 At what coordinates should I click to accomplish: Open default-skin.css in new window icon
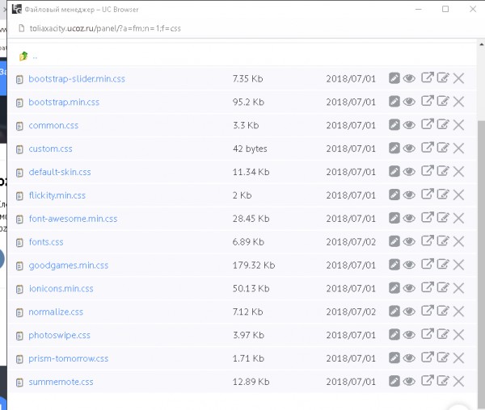(428, 171)
